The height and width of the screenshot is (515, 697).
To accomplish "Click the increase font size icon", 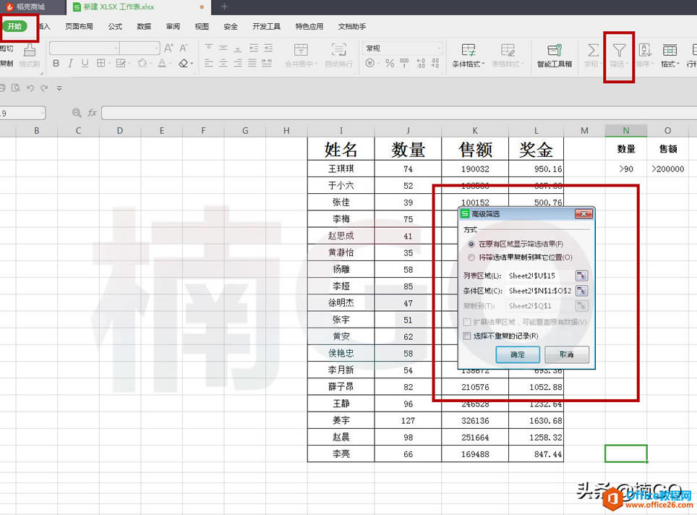I will click(169, 48).
